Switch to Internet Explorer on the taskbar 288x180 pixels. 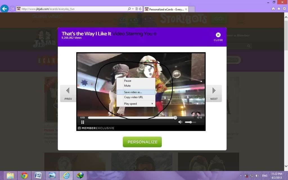[66, 175]
